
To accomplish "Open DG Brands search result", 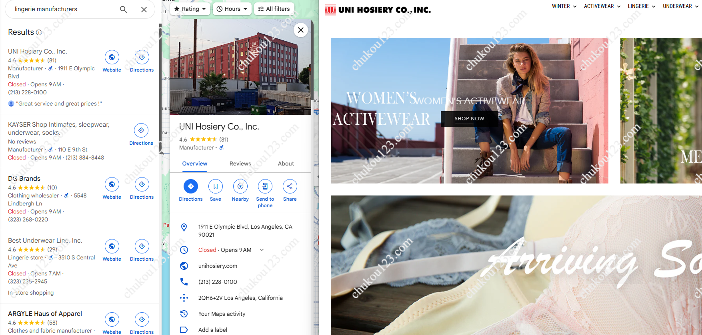I will [24, 179].
